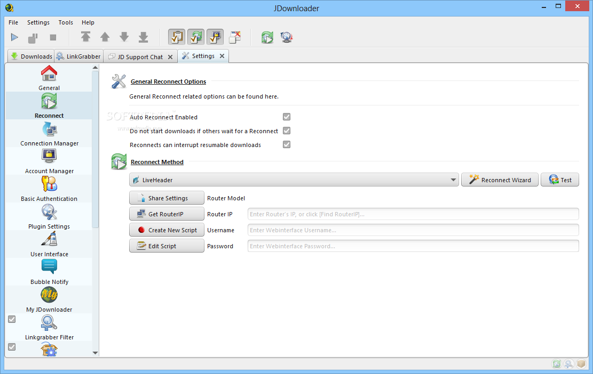The width and height of the screenshot is (593, 374).
Task: Open My JDownloader settings
Action: pos(49,299)
